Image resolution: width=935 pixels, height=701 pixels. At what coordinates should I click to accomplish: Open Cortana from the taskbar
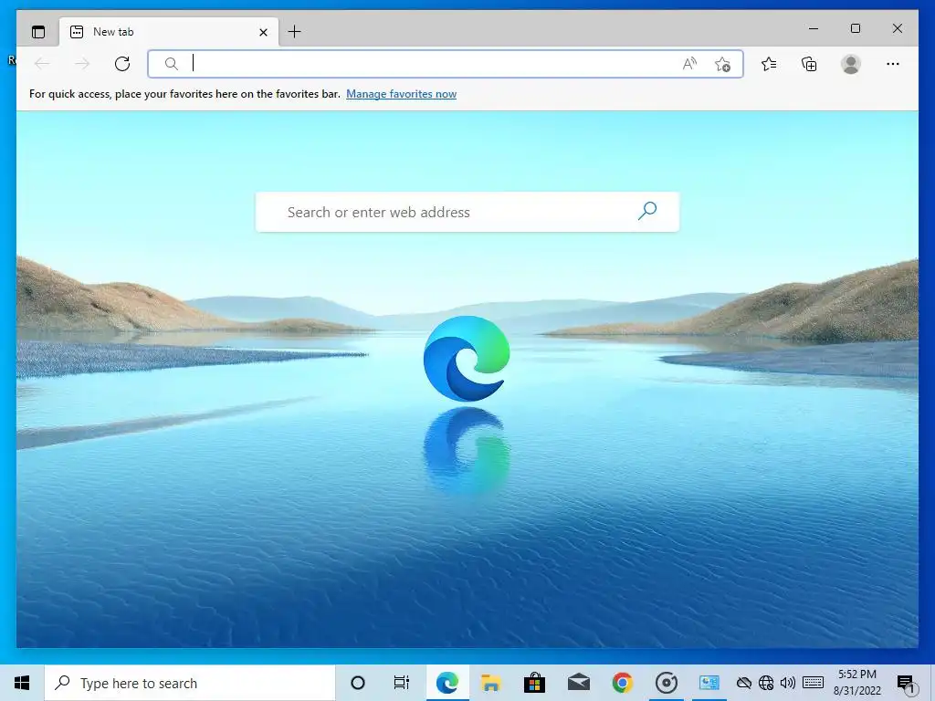[x=358, y=683]
